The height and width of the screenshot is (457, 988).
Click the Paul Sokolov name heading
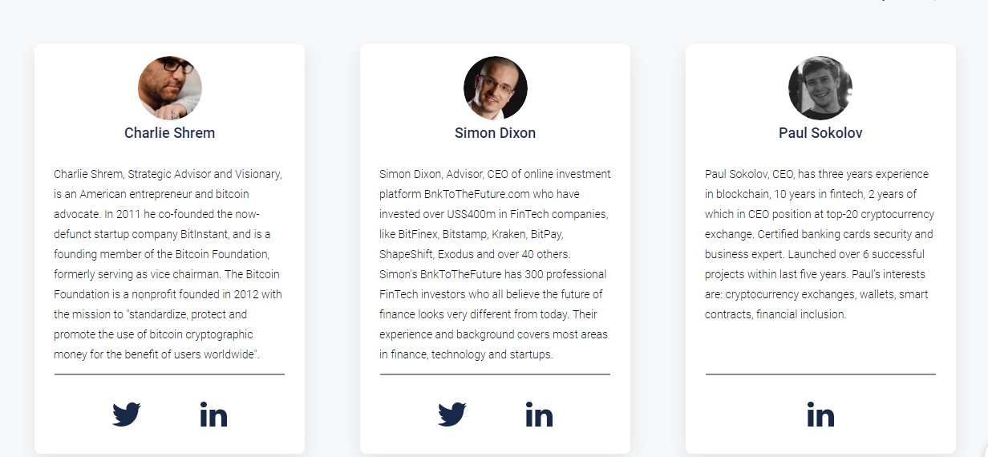(820, 133)
